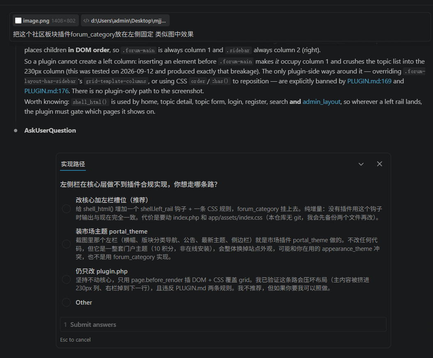
Task: Open the image.png attachment chip
Action: [46, 21]
